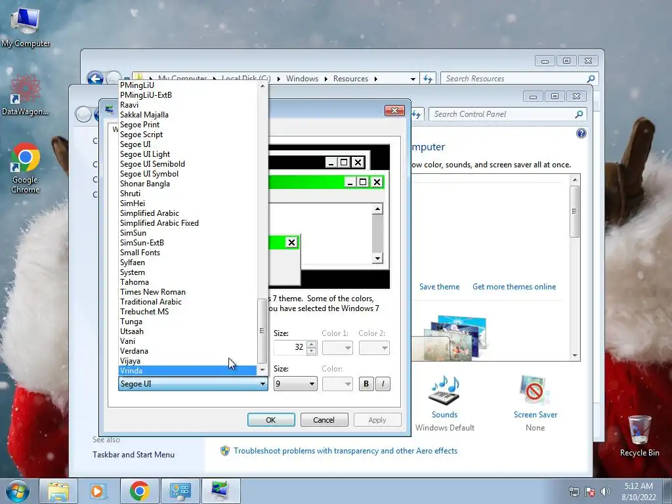This screenshot has height=504, width=672.
Task: Open the Color 2 swatch dropdown
Action: 374,348
